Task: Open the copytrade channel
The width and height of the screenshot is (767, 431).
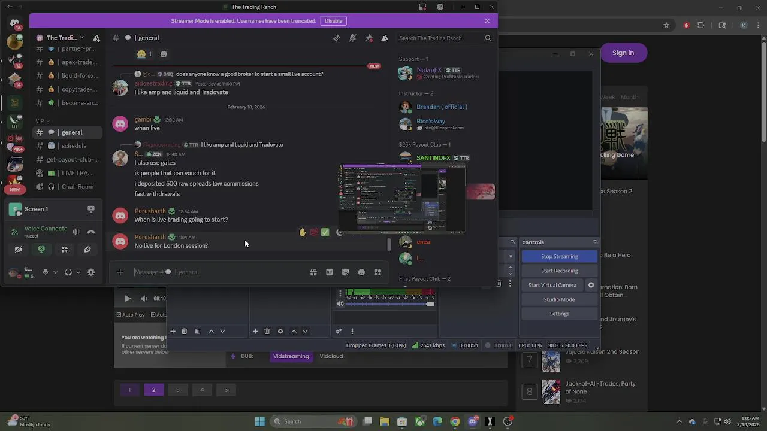Action: pos(66,89)
